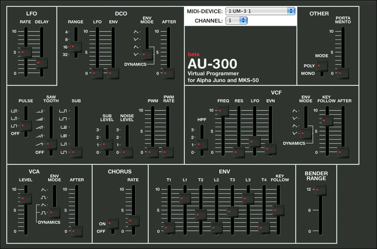Click the ENV T2 slider knob
Viewport: 377px width, 249px height.
coord(201,215)
